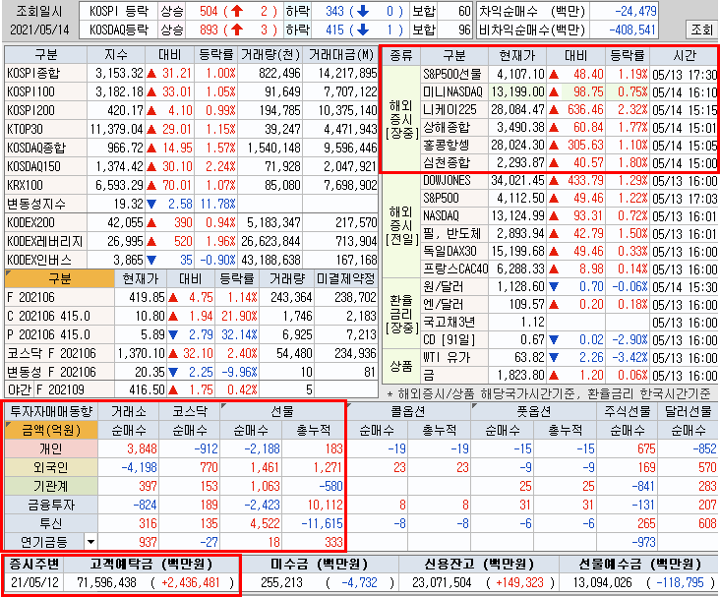This screenshot has width=720, height=597.
Task: Select the 변동성지수 row label
Action: coord(45,204)
